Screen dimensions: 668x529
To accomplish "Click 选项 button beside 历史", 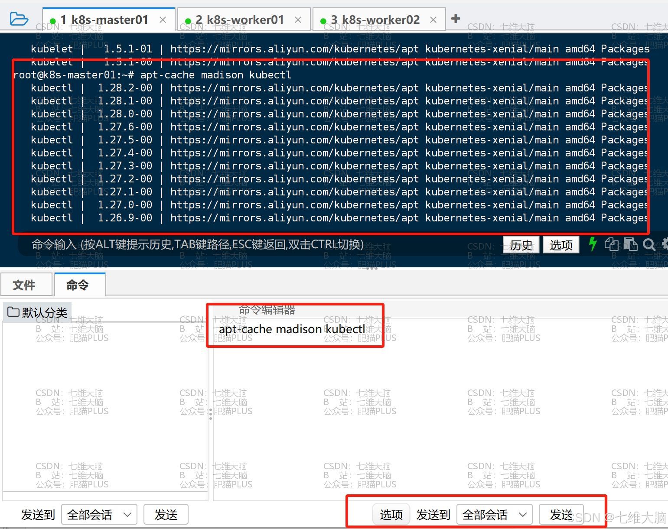I will coord(561,245).
